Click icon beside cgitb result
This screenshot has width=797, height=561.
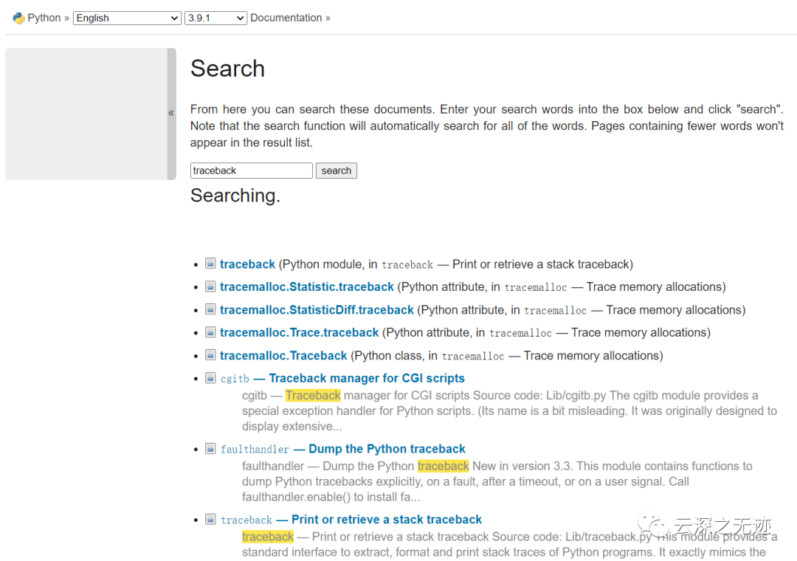(x=210, y=378)
